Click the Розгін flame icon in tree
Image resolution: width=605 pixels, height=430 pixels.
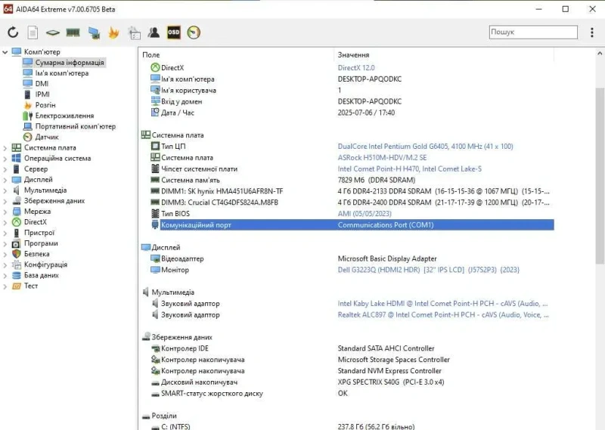pos(28,105)
